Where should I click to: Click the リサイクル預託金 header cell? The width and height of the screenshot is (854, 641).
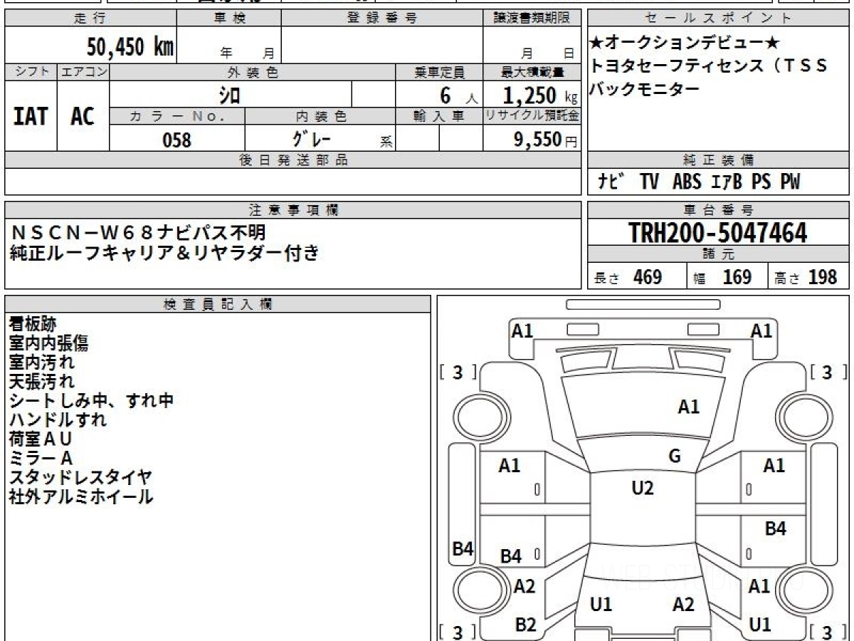pos(532,116)
